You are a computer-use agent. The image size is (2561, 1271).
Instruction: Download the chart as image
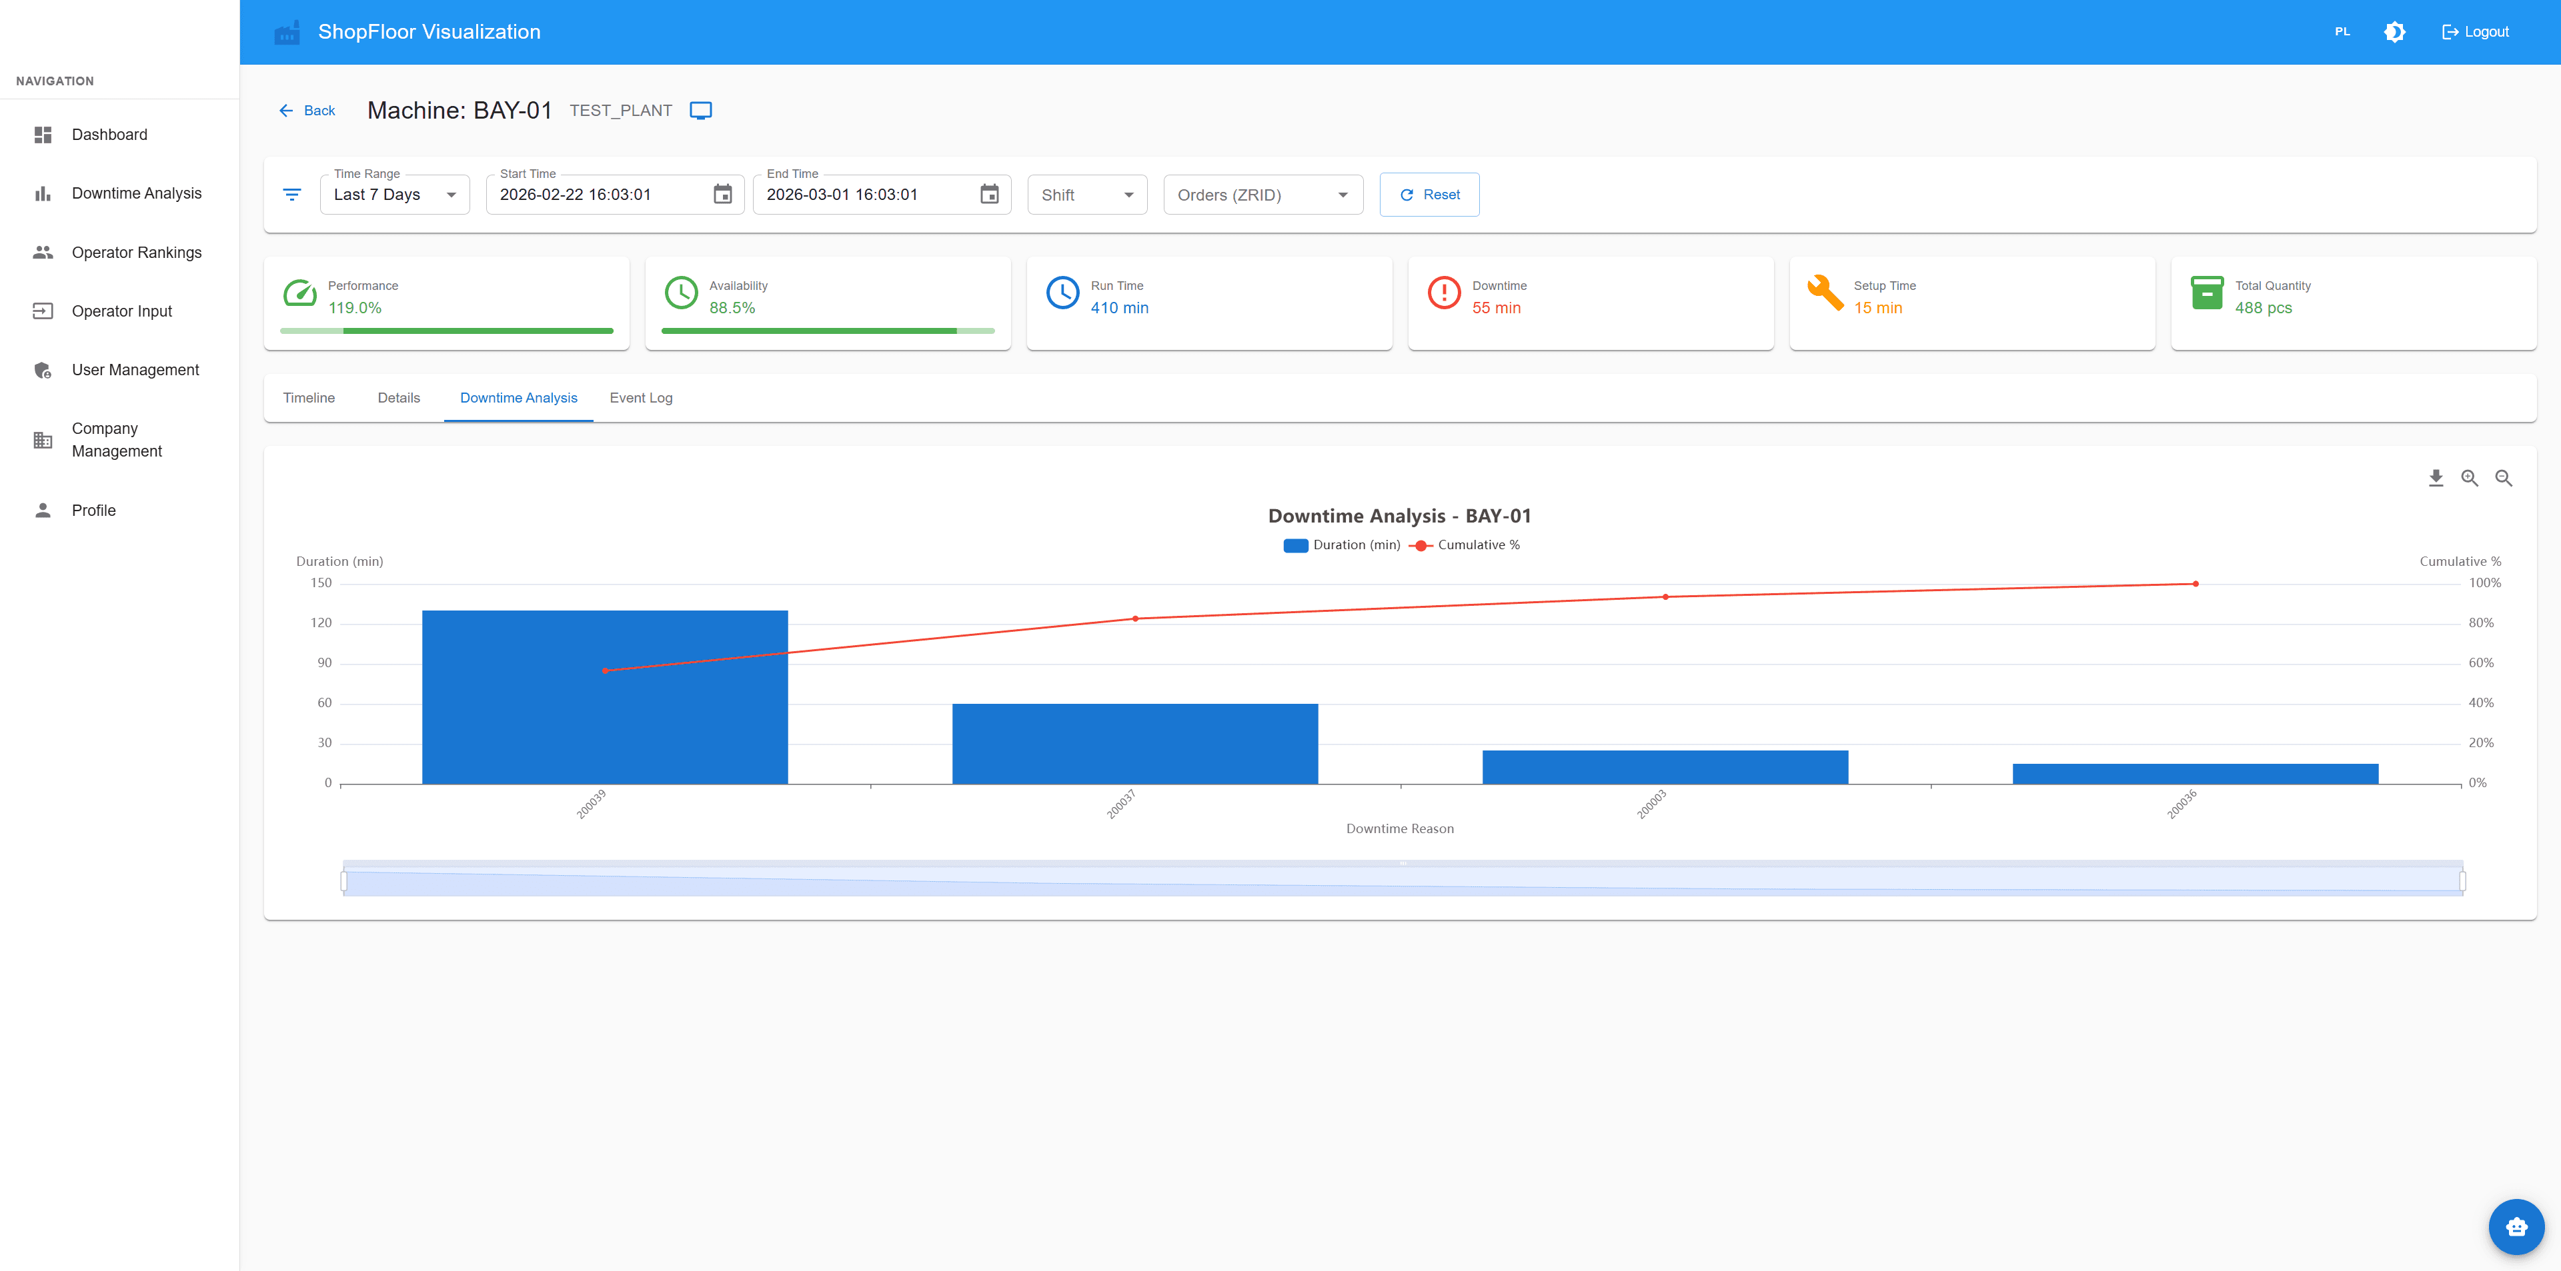[2436, 478]
